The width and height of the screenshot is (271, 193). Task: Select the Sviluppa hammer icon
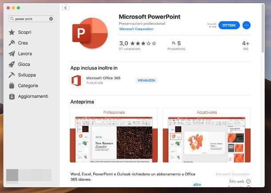[12, 75]
